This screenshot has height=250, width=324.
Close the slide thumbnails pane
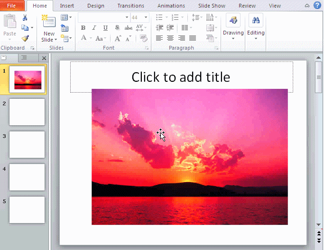click(44, 58)
